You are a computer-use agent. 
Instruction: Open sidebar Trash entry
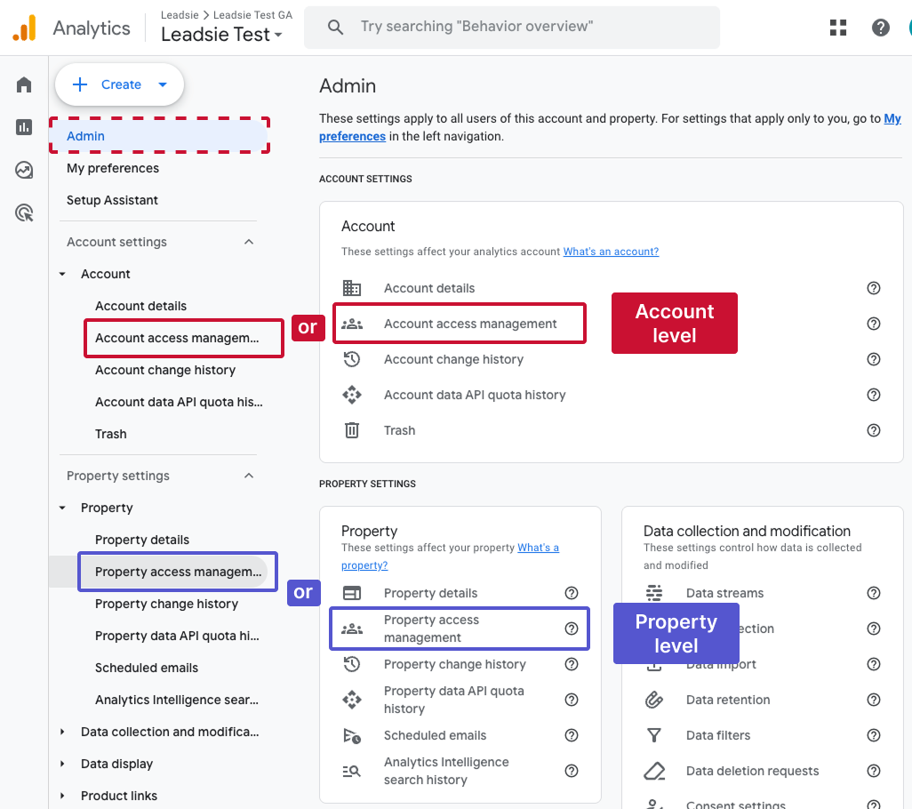pos(110,434)
